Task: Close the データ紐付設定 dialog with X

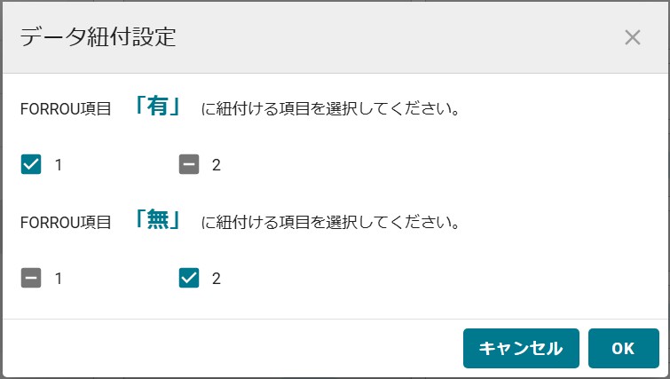Action: point(633,37)
